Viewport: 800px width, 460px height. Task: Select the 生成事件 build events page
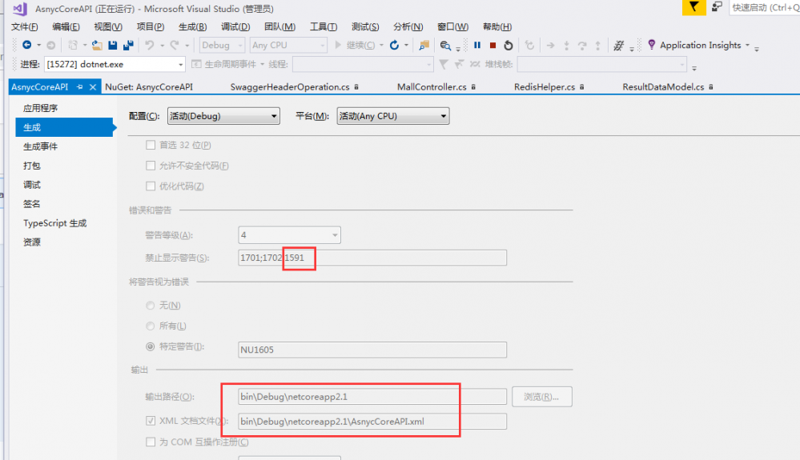40,146
